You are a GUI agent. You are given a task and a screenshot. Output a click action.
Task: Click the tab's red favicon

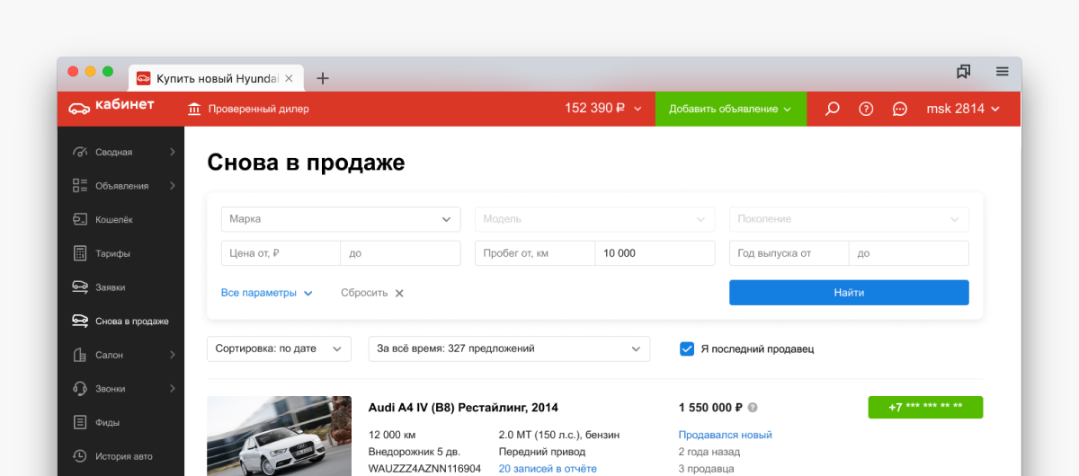click(x=143, y=78)
